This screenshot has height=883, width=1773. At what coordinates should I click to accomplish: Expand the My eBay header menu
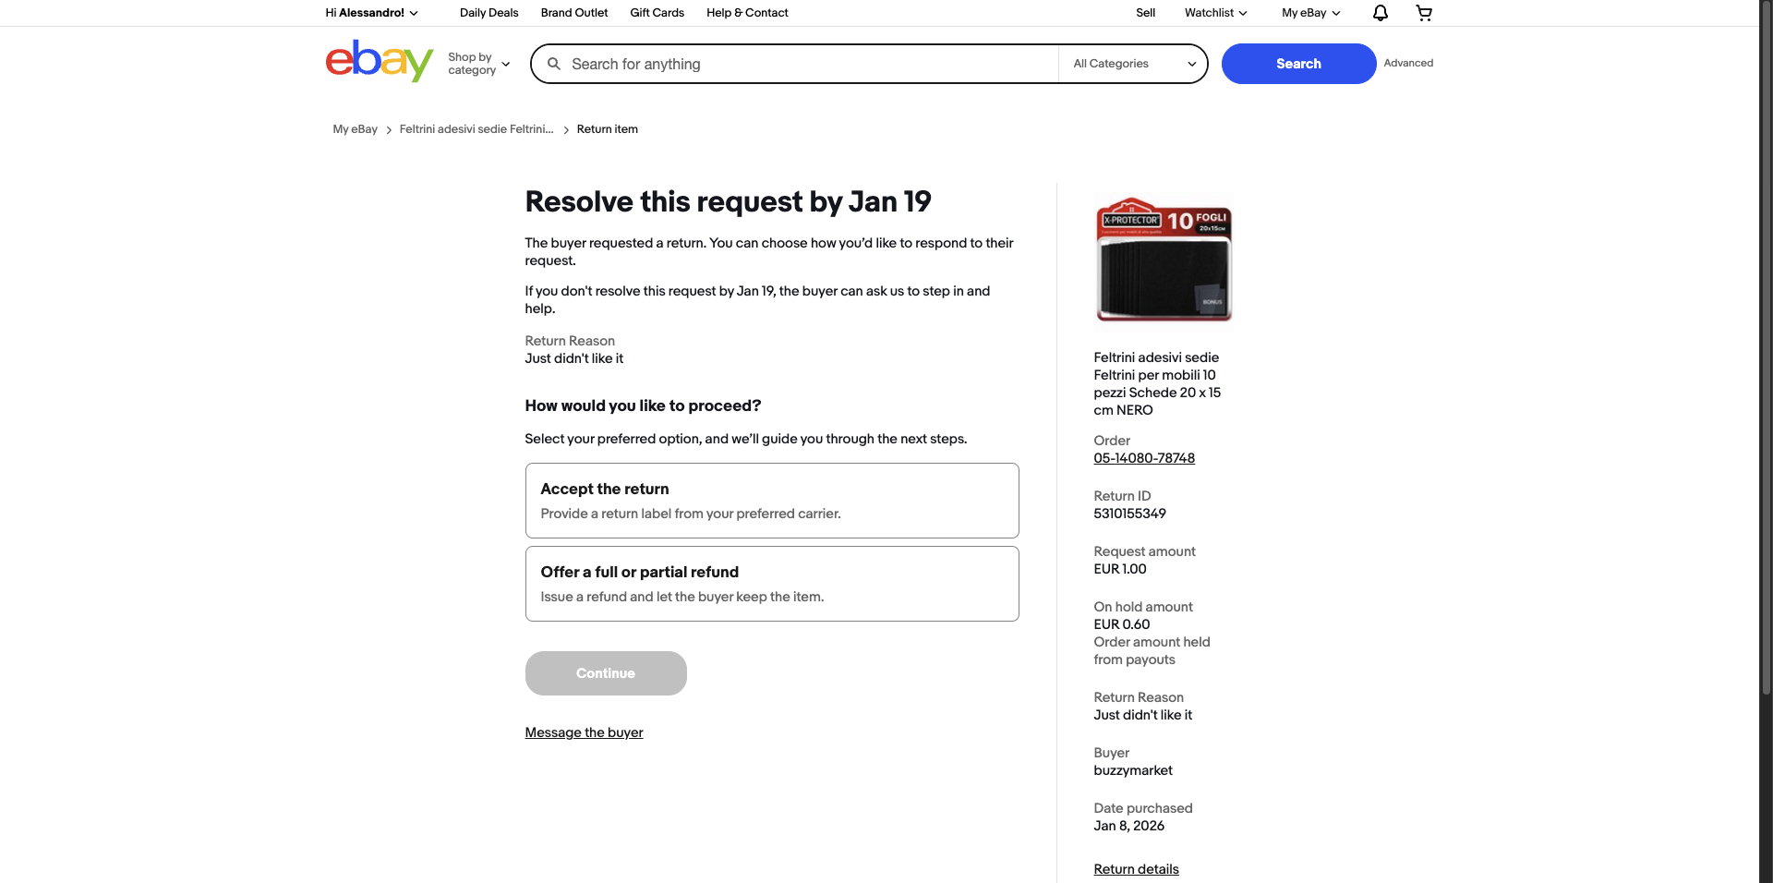pos(1310,13)
